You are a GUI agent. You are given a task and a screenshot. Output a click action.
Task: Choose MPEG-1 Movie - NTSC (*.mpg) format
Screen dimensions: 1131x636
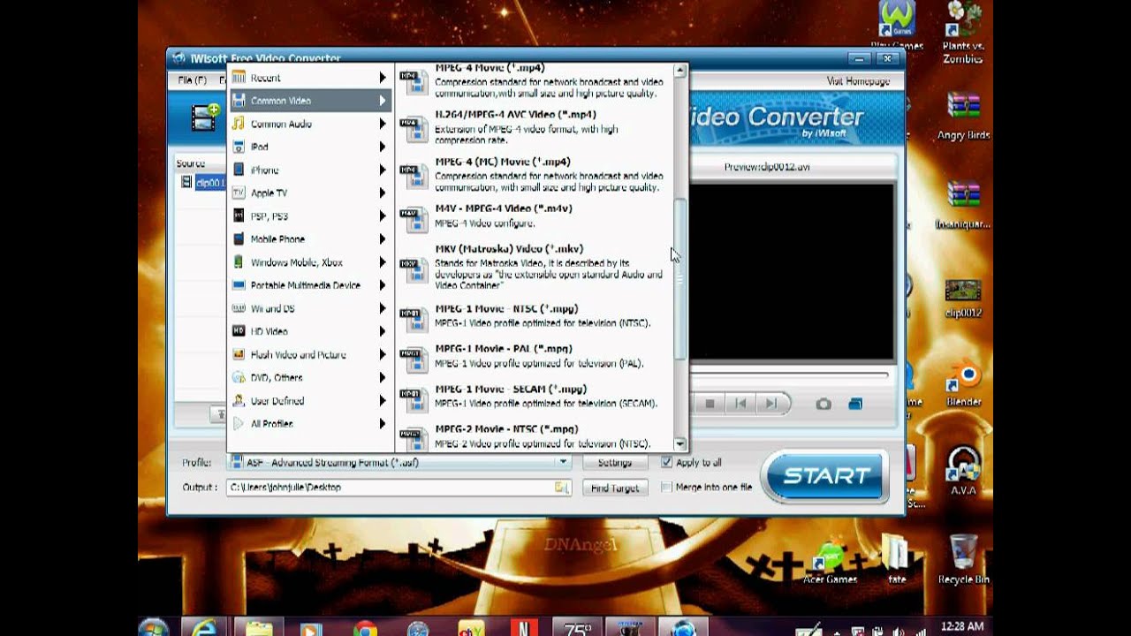(x=534, y=315)
